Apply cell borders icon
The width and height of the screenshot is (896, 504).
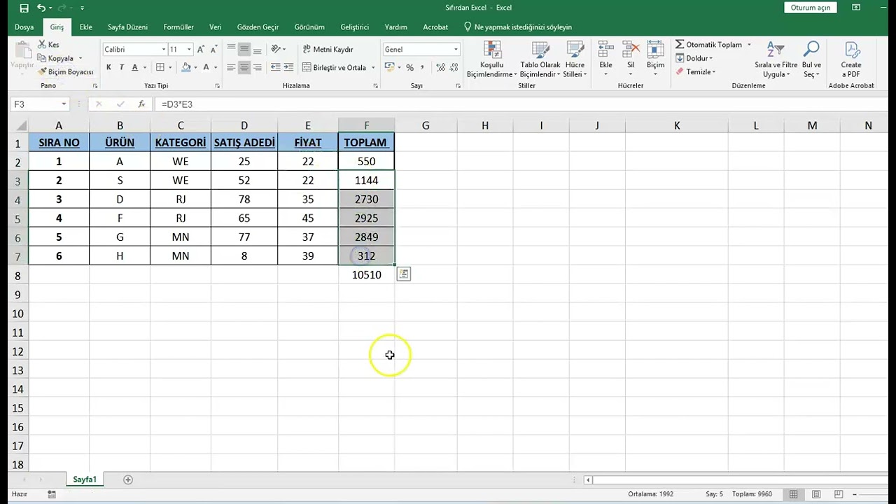160,67
